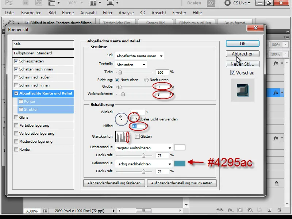Viewport: 292px width, 219px height.
Task: Click the Photoshop PS logo icon
Action: coord(8,3)
